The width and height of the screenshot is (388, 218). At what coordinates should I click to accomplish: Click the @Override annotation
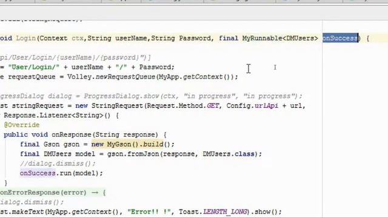pyautogui.click(x=22, y=125)
